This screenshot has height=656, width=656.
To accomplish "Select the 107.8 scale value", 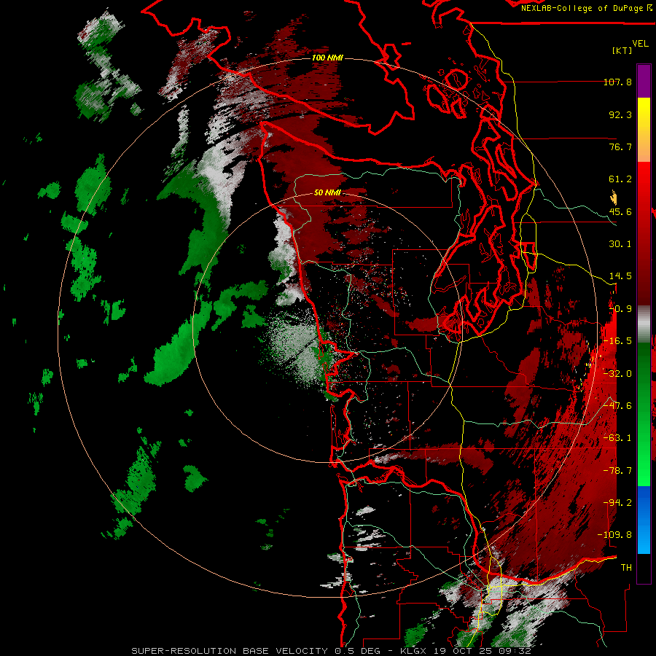I will point(617,82).
